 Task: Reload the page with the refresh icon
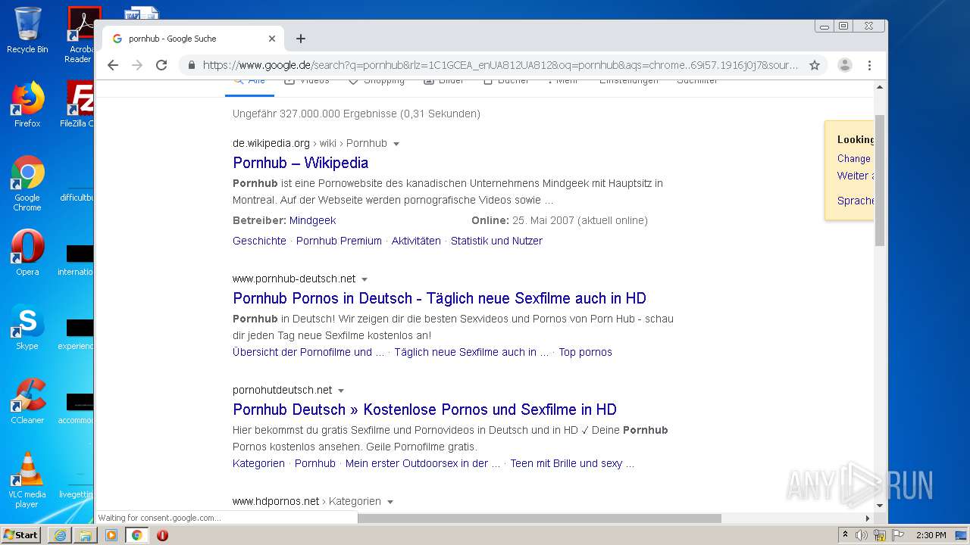(161, 65)
